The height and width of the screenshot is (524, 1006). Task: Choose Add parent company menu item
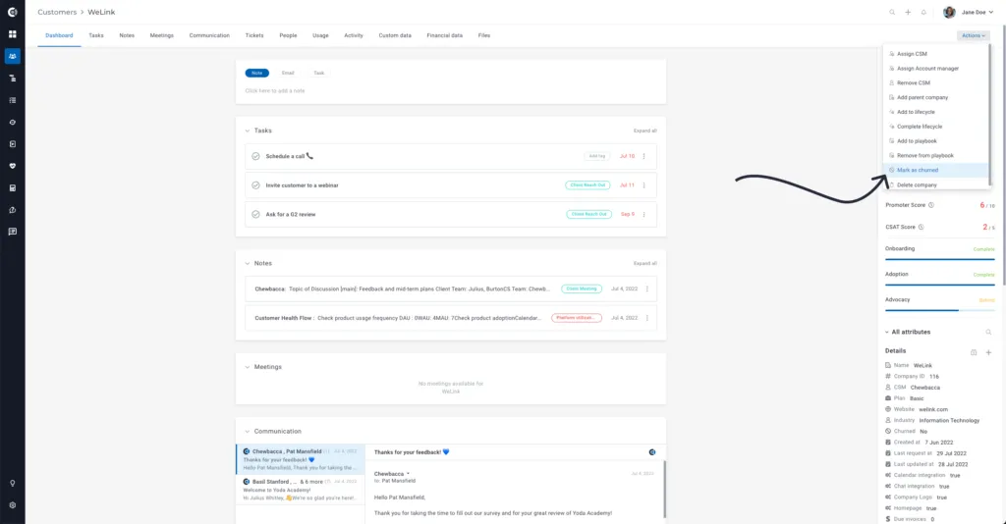[935, 97]
